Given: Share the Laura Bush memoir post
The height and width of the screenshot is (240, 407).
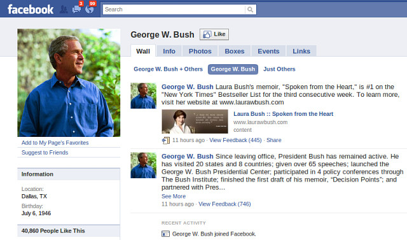Looking at the screenshot, I should click(274, 140).
